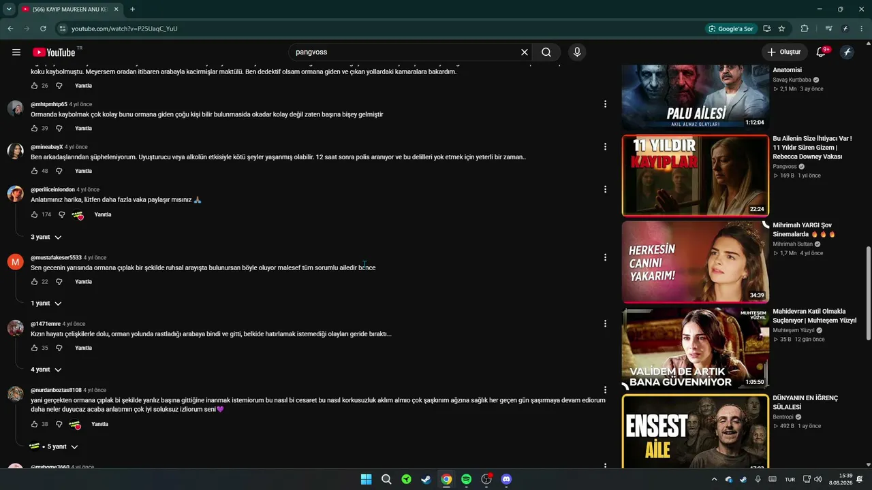Open options menu for @1471emre comment
The width and height of the screenshot is (872, 490).
click(x=605, y=324)
